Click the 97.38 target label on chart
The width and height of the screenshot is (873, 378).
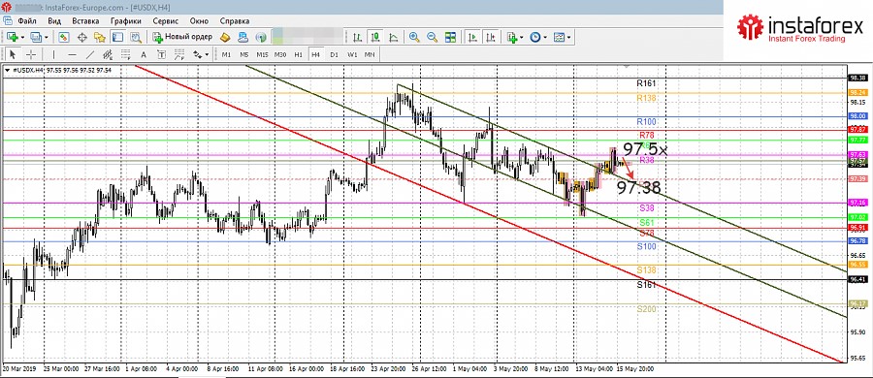pyautogui.click(x=638, y=188)
